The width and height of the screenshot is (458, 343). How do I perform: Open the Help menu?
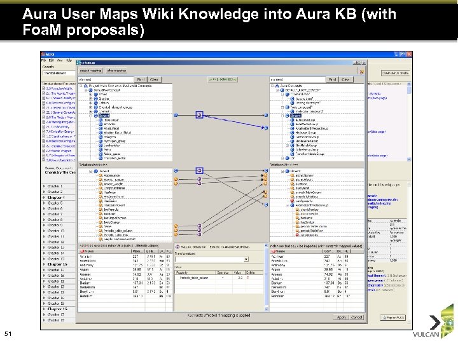click(69, 60)
